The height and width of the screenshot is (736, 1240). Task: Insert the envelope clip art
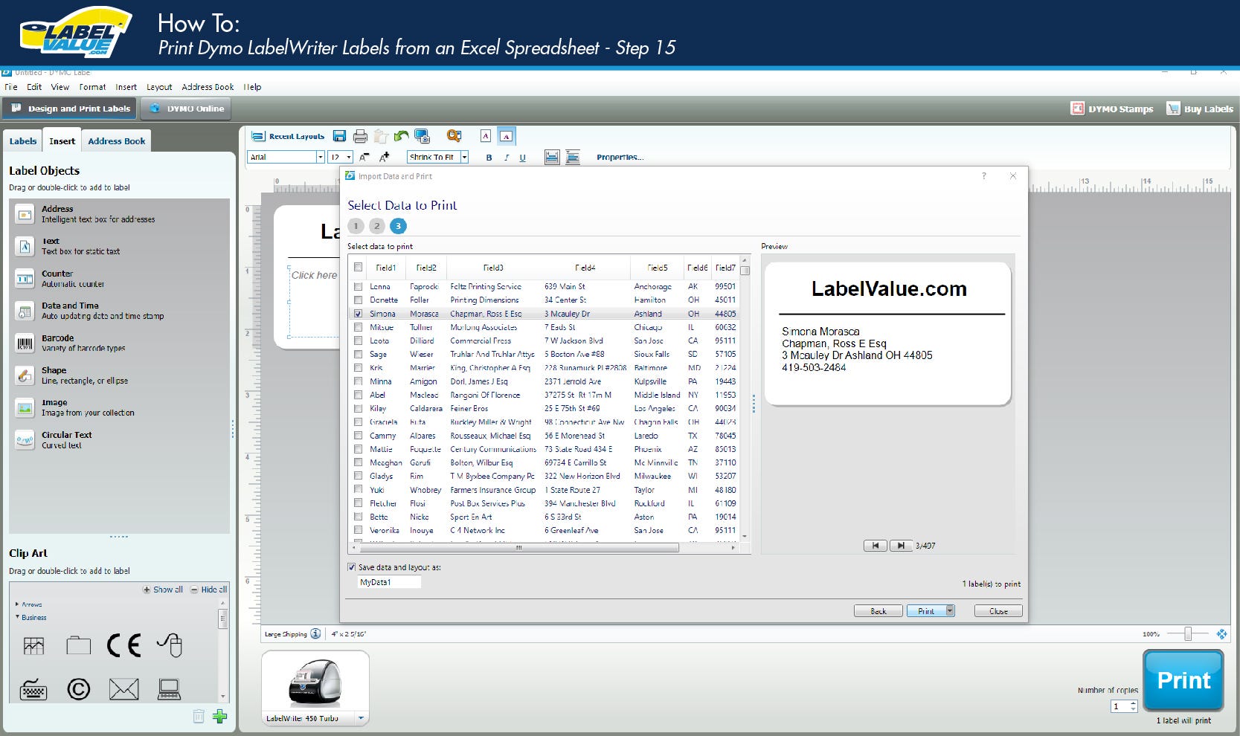point(123,689)
